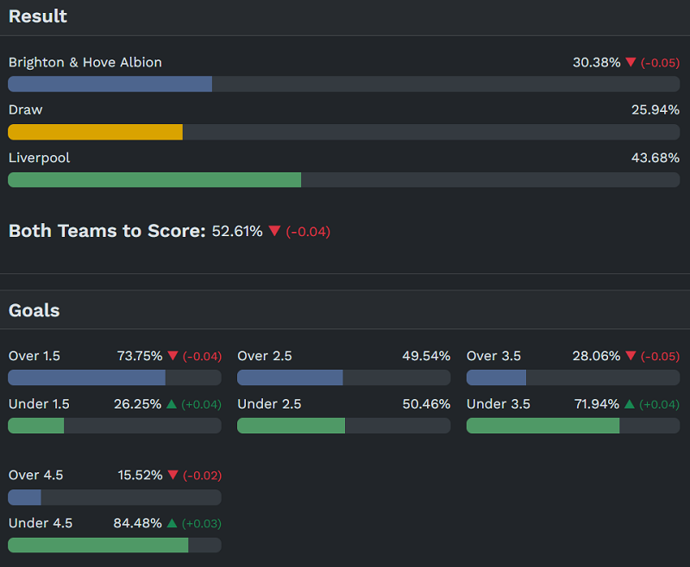Click red down arrow for Over 4.5
Image resolution: width=690 pixels, height=567 pixels.
tap(172, 475)
